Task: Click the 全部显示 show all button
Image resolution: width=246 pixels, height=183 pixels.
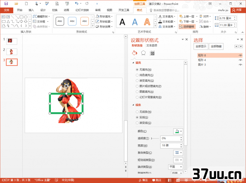Action: 201,46
